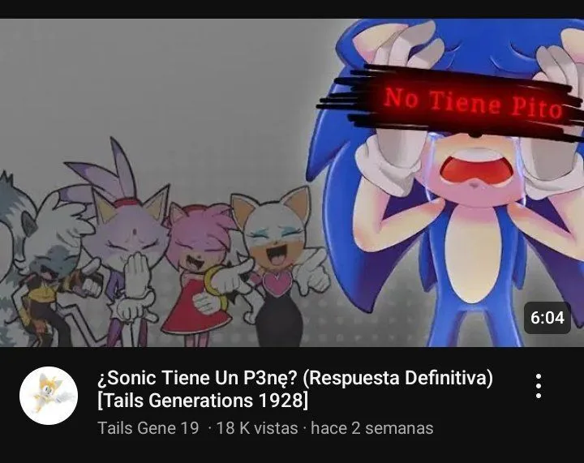Open the three-dot video options menu
The image size is (584, 463).
tap(539, 386)
